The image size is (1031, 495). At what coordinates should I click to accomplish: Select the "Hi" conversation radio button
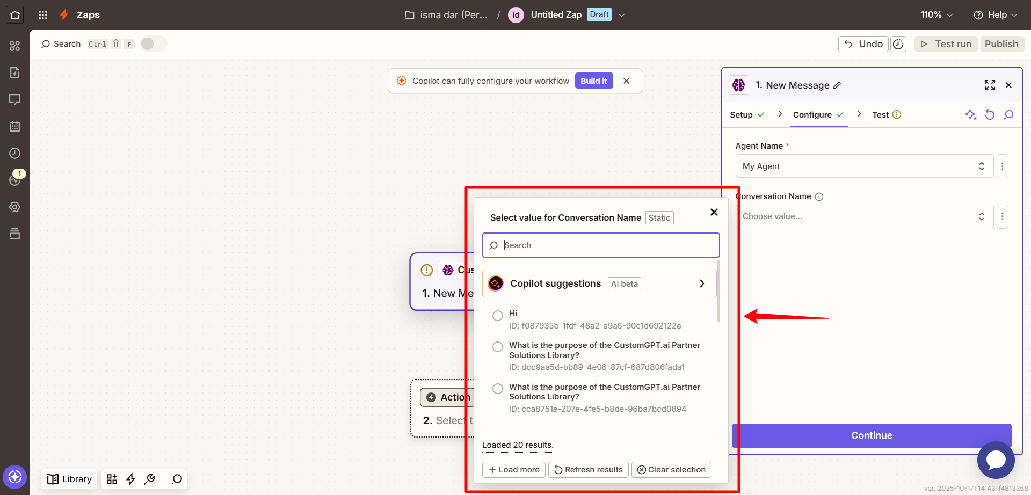(x=498, y=316)
